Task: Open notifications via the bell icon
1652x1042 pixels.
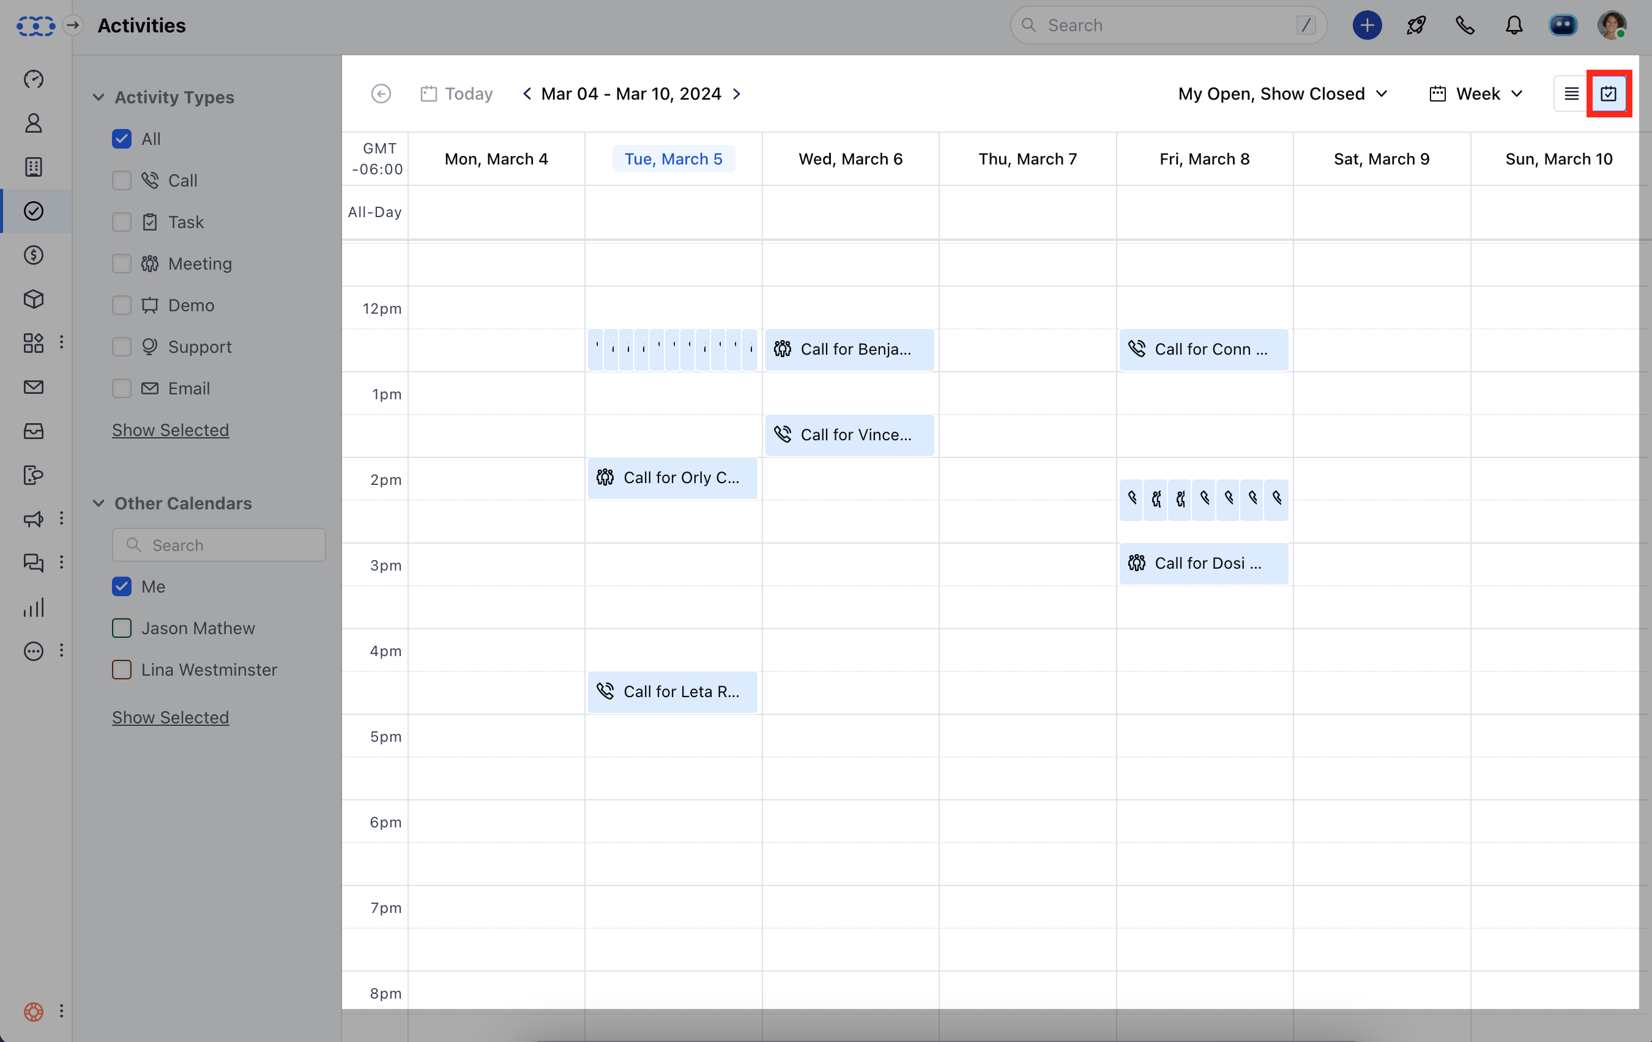Action: pyautogui.click(x=1514, y=25)
